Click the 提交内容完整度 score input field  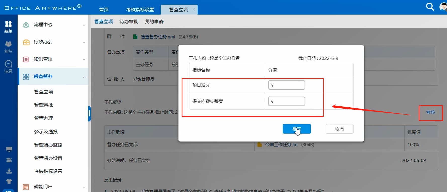[286, 101]
